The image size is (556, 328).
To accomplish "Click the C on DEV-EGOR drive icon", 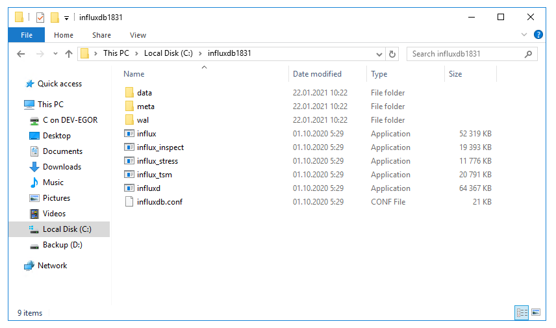I will (x=34, y=121).
